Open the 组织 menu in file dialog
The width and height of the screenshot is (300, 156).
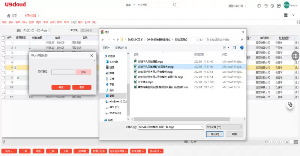pos(106,48)
